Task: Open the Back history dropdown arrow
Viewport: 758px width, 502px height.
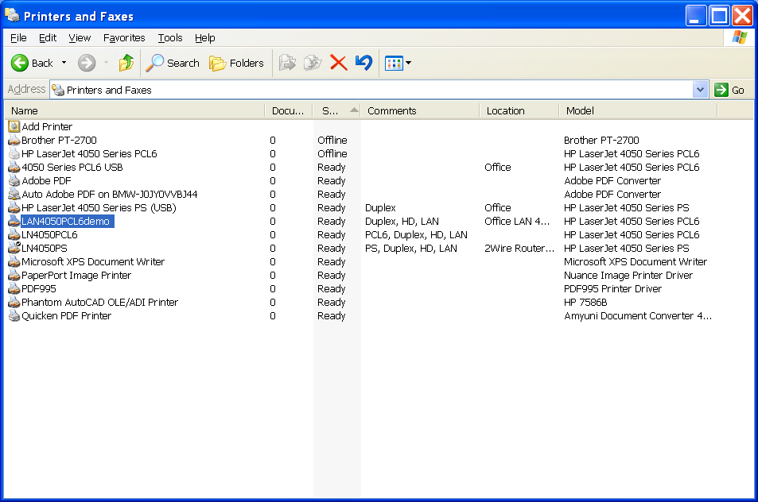Action: [x=64, y=63]
